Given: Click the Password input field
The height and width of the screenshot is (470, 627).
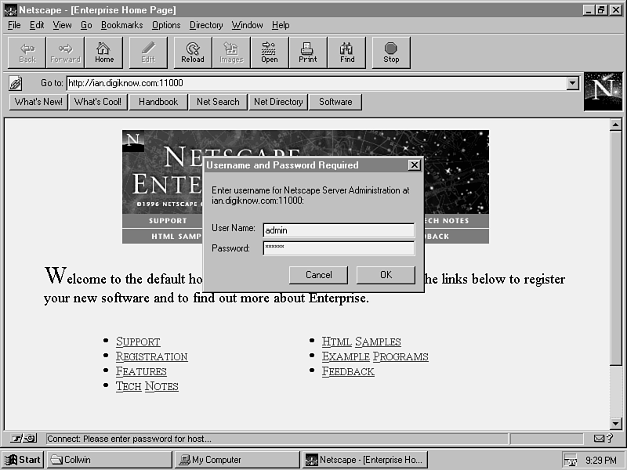Looking at the screenshot, I should tap(339, 248).
